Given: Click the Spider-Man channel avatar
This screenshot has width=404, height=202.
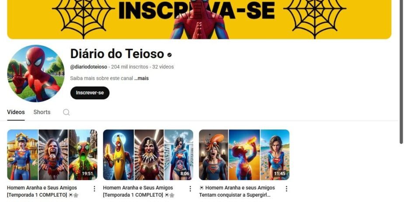Looking at the screenshot, I should [35, 73].
